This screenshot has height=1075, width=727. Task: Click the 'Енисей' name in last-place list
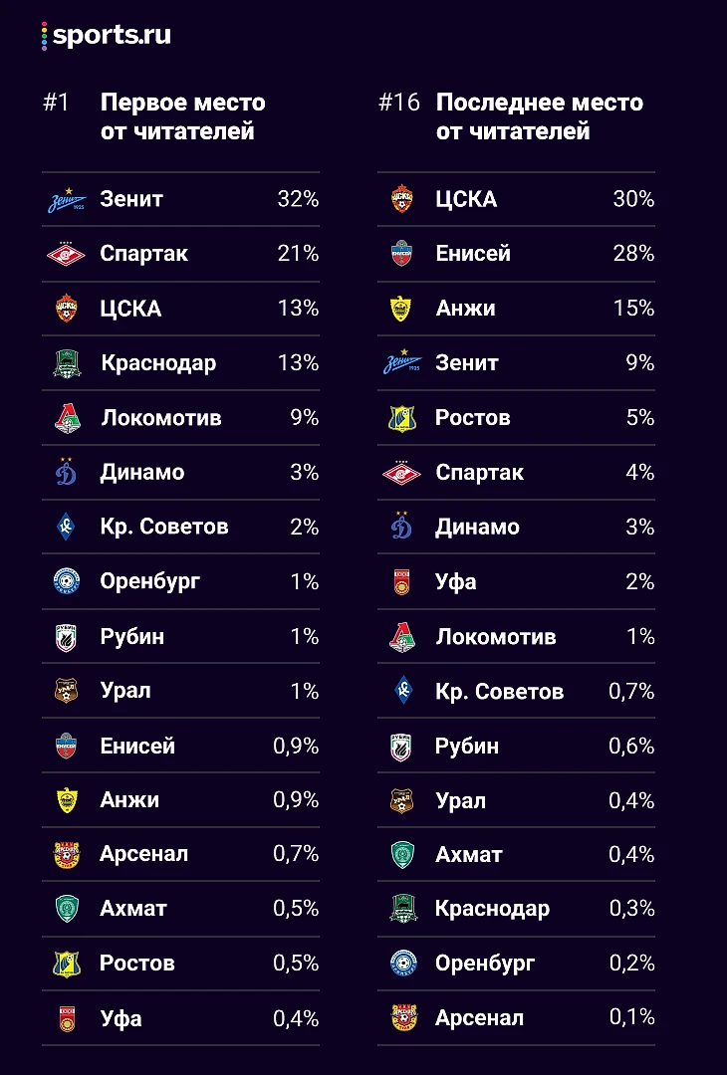[x=473, y=254]
